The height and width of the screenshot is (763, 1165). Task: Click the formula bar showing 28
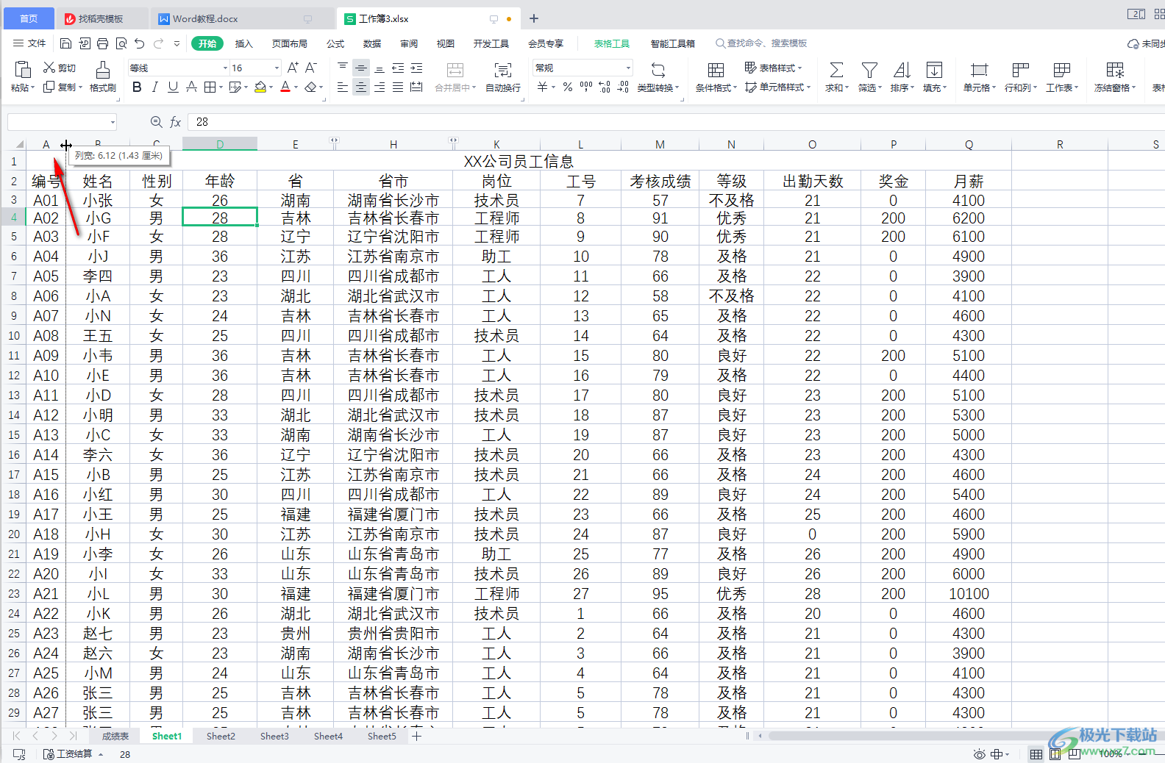674,122
